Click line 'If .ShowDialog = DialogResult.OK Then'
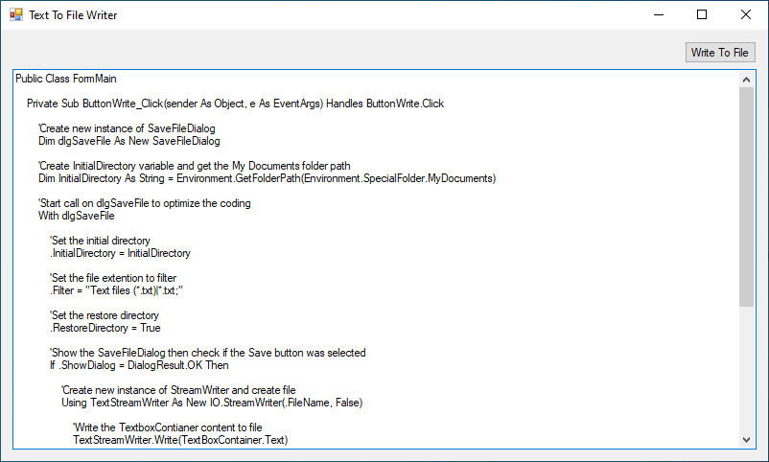Image resolution: width=769 pixels, height=462 pixels. (x=139, y=365)
